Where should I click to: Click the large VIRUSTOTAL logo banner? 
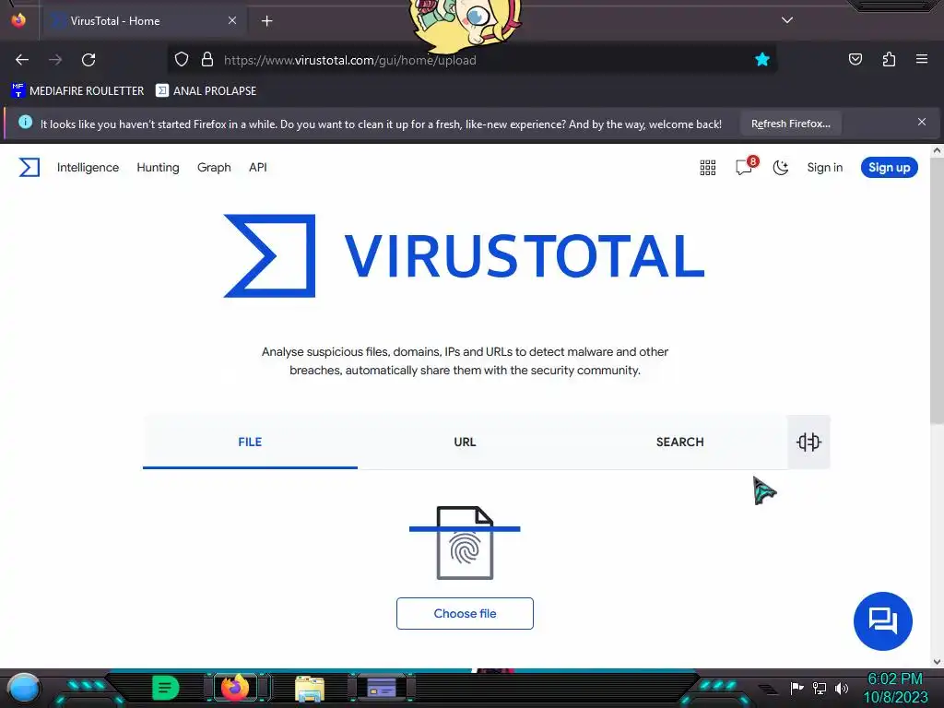click(x=464, y=256)
